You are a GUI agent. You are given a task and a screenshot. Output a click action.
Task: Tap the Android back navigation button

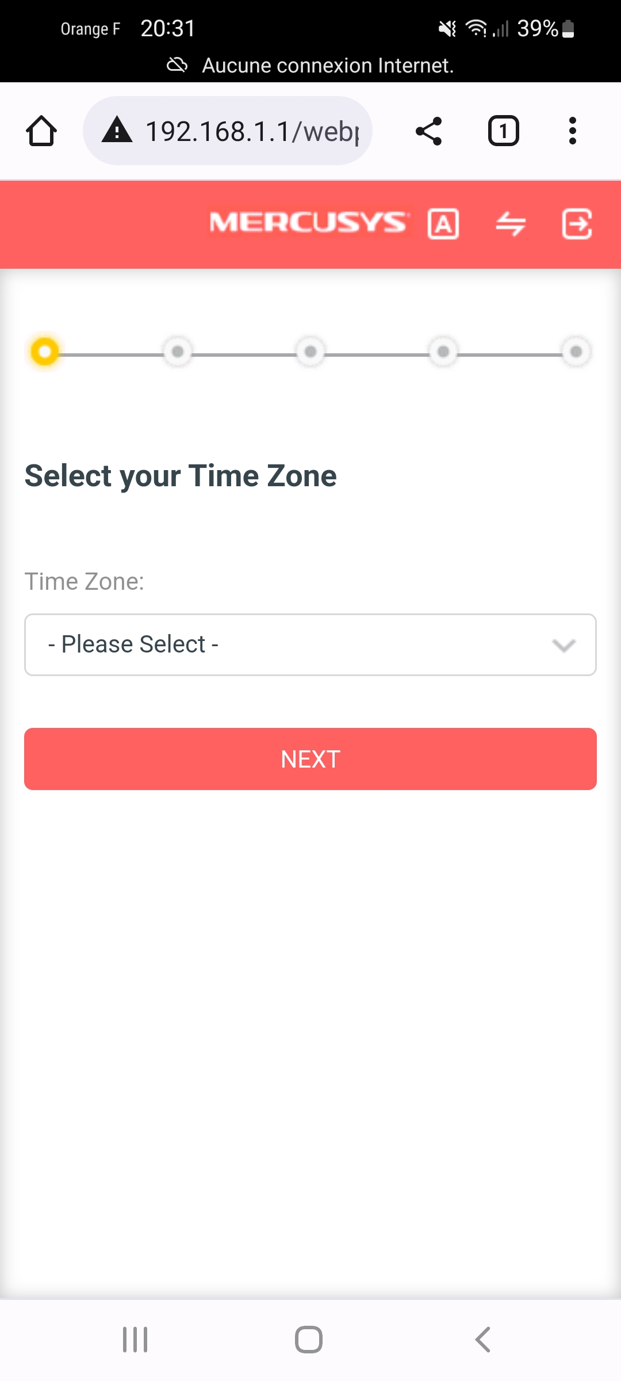[x=483, y=1340]
